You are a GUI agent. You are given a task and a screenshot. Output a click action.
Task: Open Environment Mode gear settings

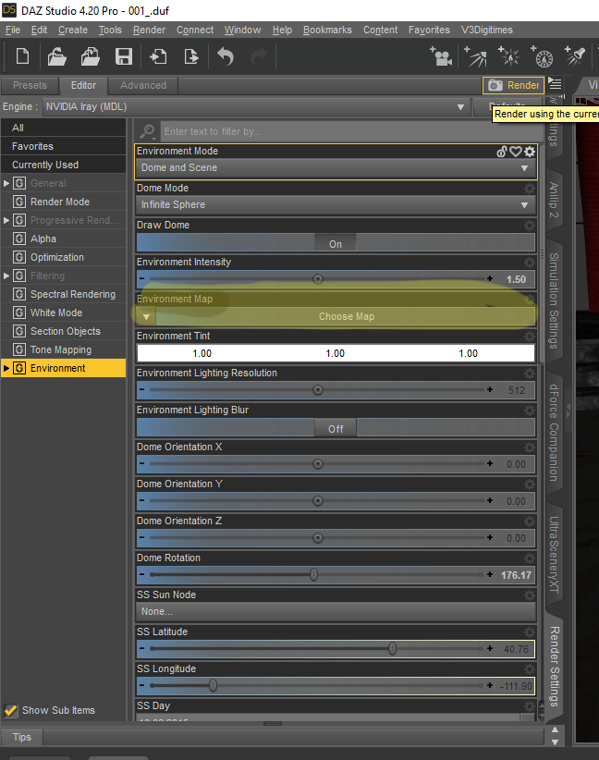tap(530, 152)
